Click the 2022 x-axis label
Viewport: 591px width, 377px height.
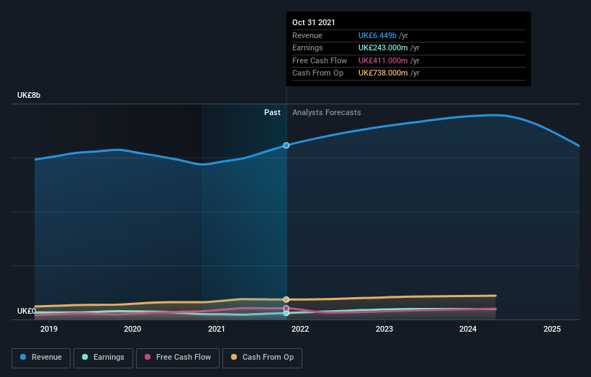(x=300, y=330)
